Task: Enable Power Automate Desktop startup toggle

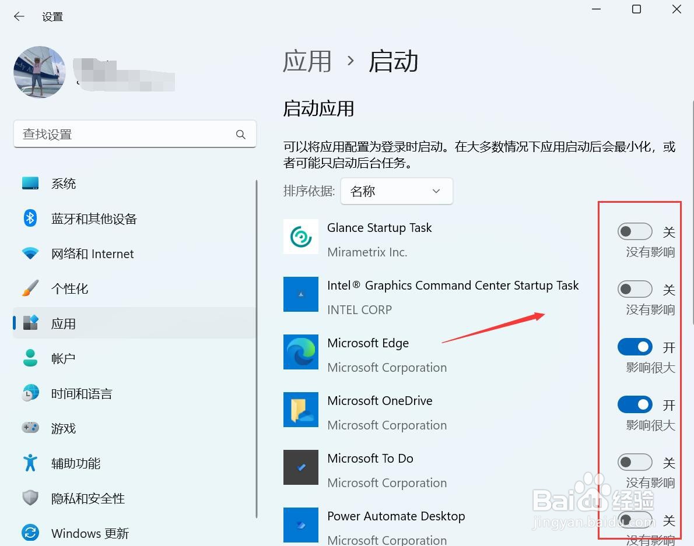Action: [x=635, y=520]
